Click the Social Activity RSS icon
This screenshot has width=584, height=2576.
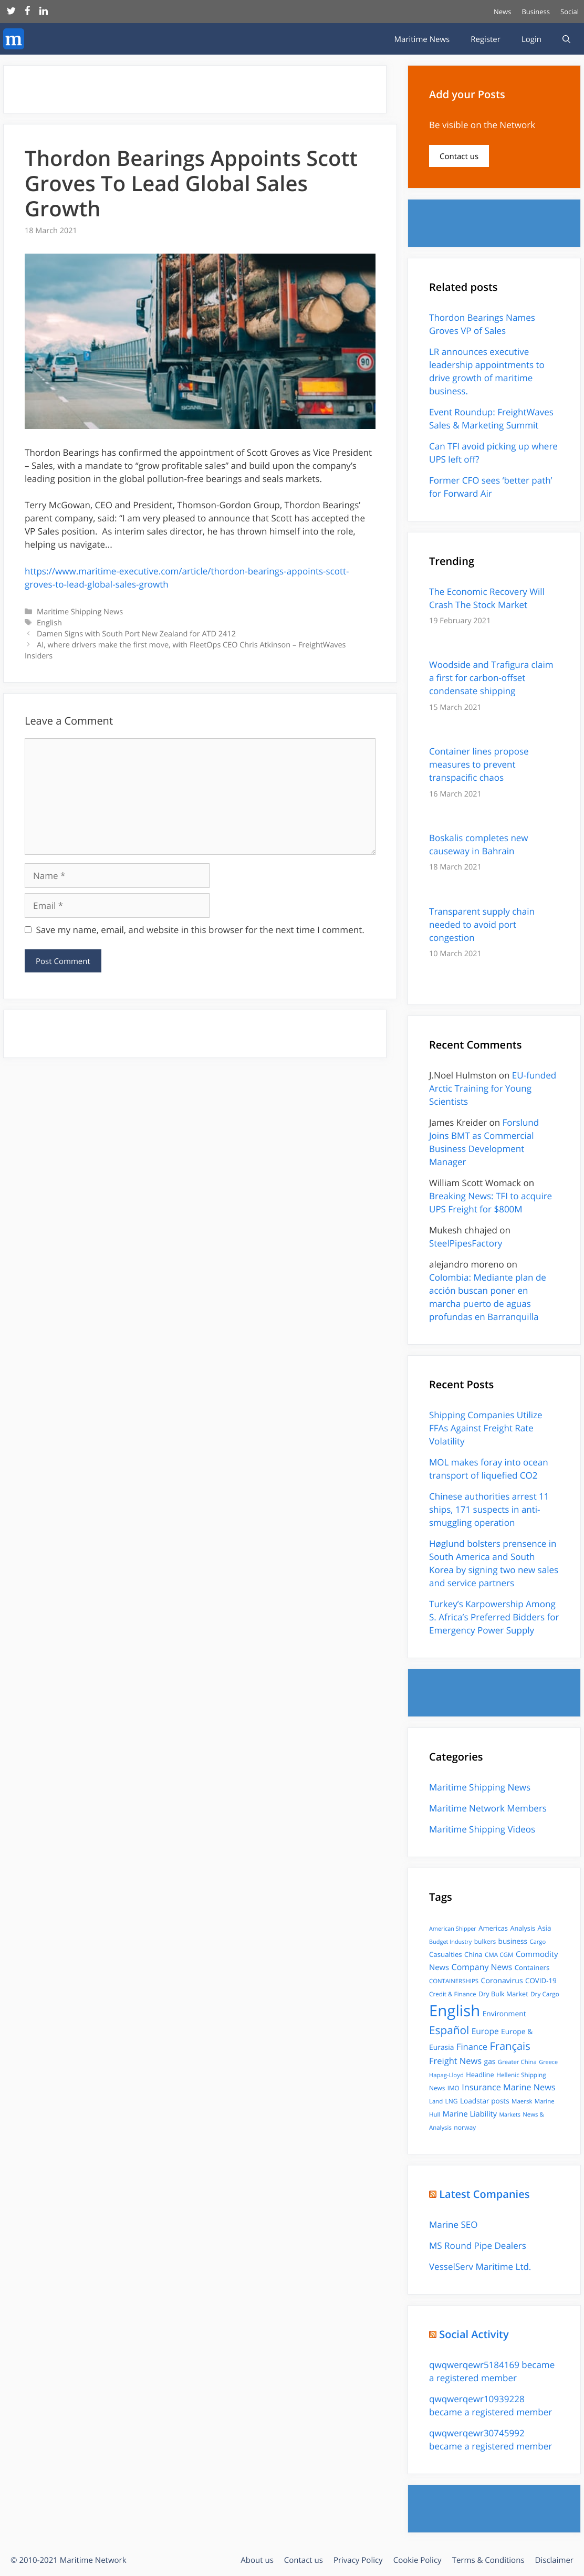pos(433,2334)
